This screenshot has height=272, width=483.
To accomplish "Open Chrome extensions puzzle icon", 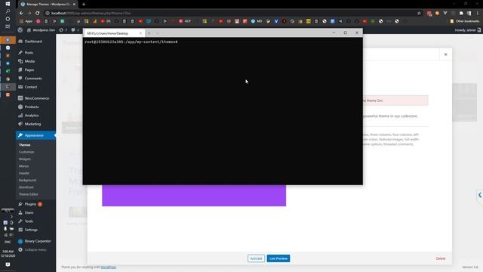I will (461, 14).
